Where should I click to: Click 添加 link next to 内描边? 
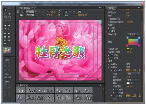tap(128, 64)
